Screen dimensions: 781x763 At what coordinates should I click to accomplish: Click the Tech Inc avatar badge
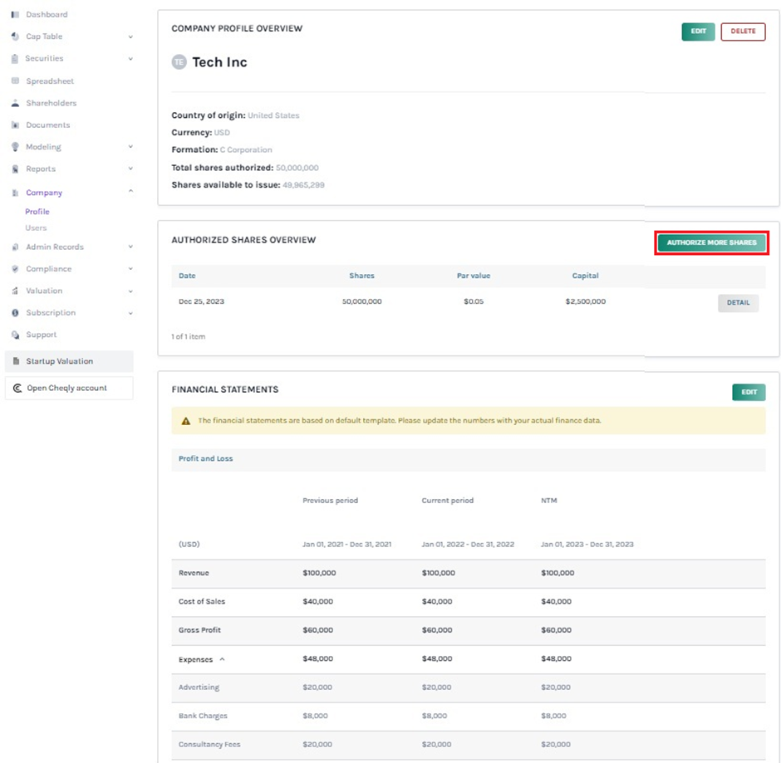point(179,62)
